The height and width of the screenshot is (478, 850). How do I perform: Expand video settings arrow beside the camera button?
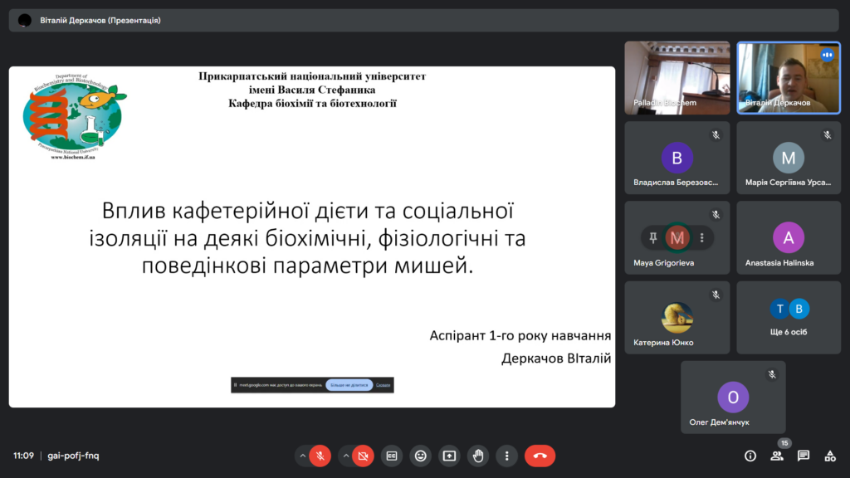point(344,456)
